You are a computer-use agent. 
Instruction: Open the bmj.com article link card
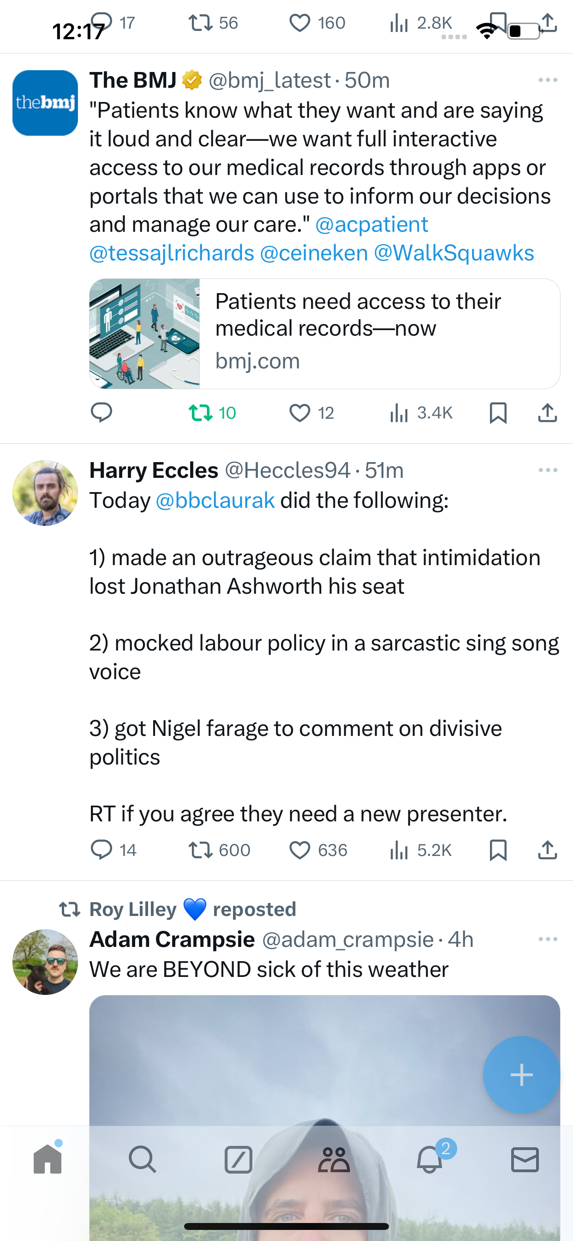pyautogui.click(x=324, y=333)
